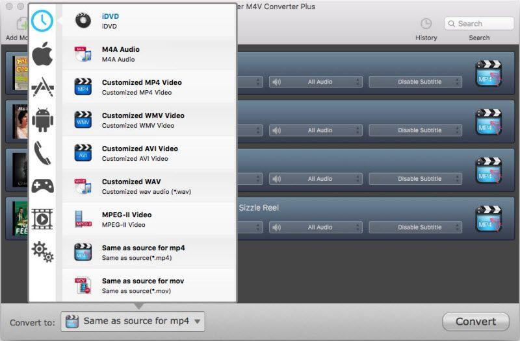Open the Apple devices category
Viewport: 520px width, 341px height.
point(42,54)
